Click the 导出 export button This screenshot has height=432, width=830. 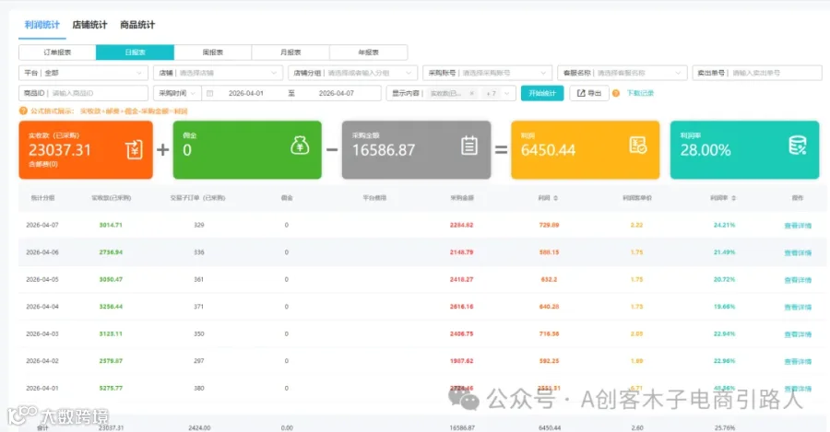(589, 93)
